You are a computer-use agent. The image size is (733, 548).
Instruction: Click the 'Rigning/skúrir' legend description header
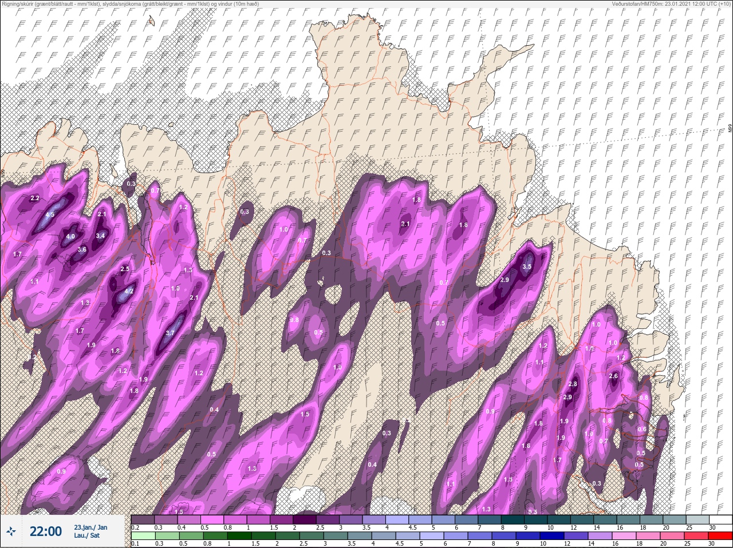pyautogui.click(x=130, y=3)
